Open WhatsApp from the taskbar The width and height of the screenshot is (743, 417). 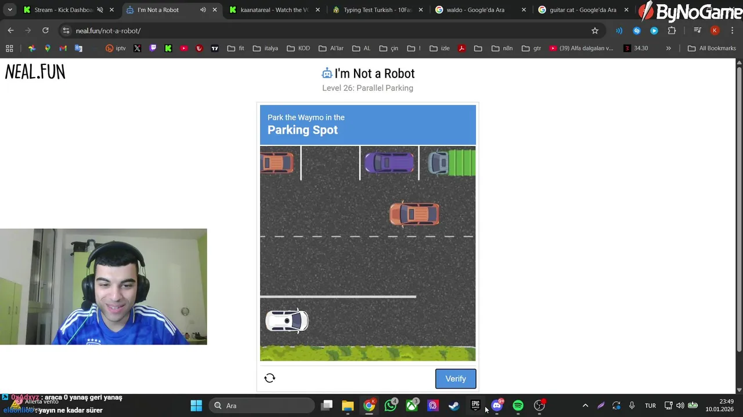391,405
